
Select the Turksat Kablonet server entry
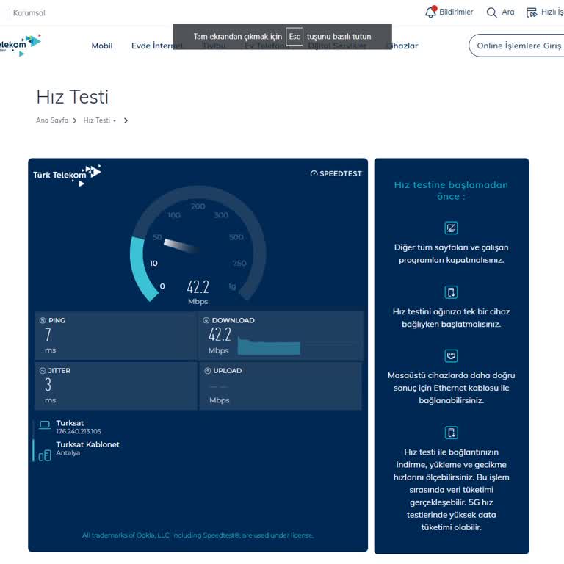click(x=87, y=444)
